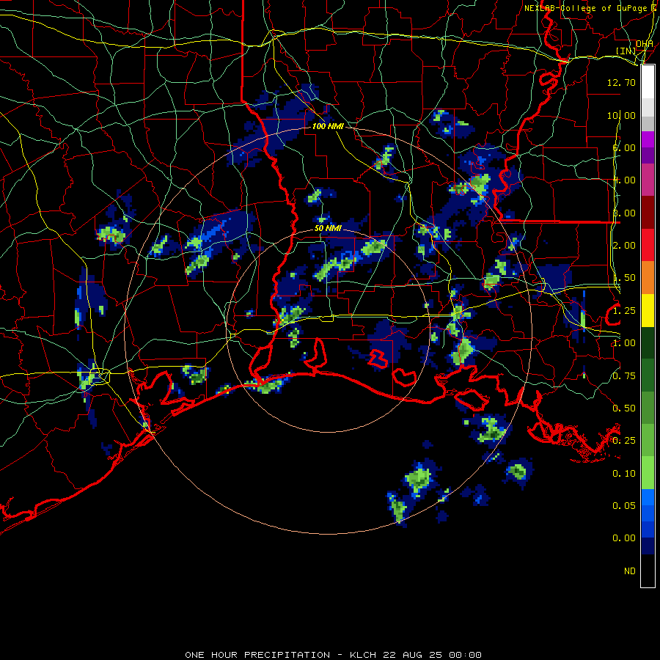Click the 50 NMI range ring label
Image resolution: width=660 pixels, height=660 pixels.
click(x=328, y=229)
